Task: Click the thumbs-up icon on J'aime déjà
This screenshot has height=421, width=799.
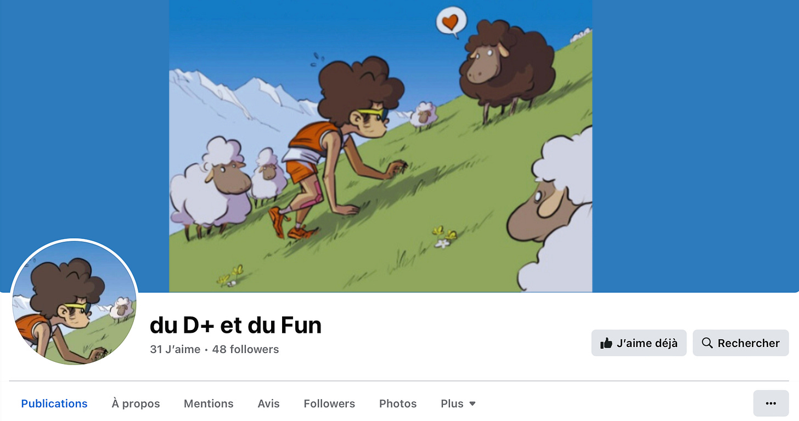Action: (606, 343)
